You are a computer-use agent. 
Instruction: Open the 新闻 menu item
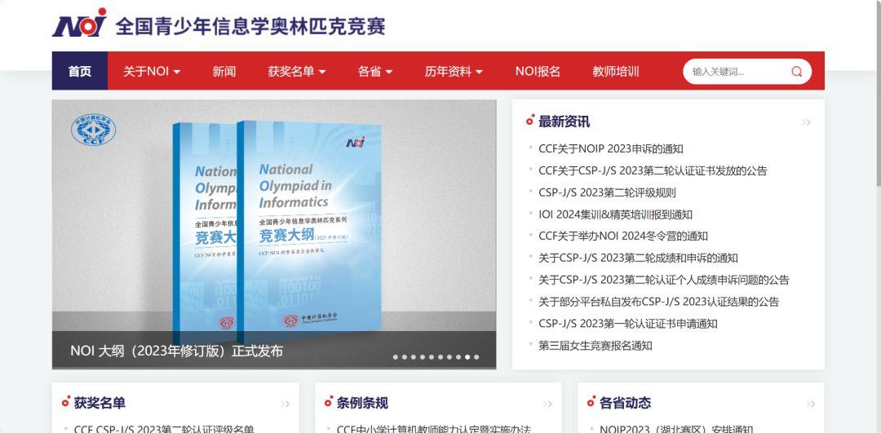224,71
